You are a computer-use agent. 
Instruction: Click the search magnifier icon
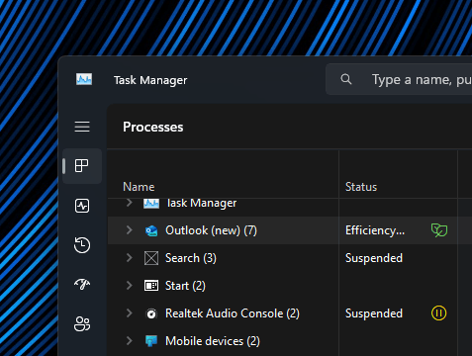coord(346,79)
